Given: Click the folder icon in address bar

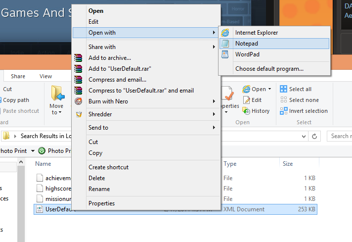Looking at the screenshot, I should coord(6,136).
